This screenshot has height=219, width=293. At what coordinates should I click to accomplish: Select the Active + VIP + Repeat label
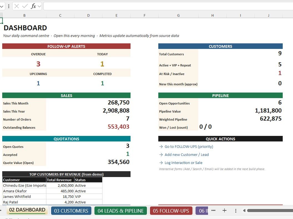click(175, 65)
